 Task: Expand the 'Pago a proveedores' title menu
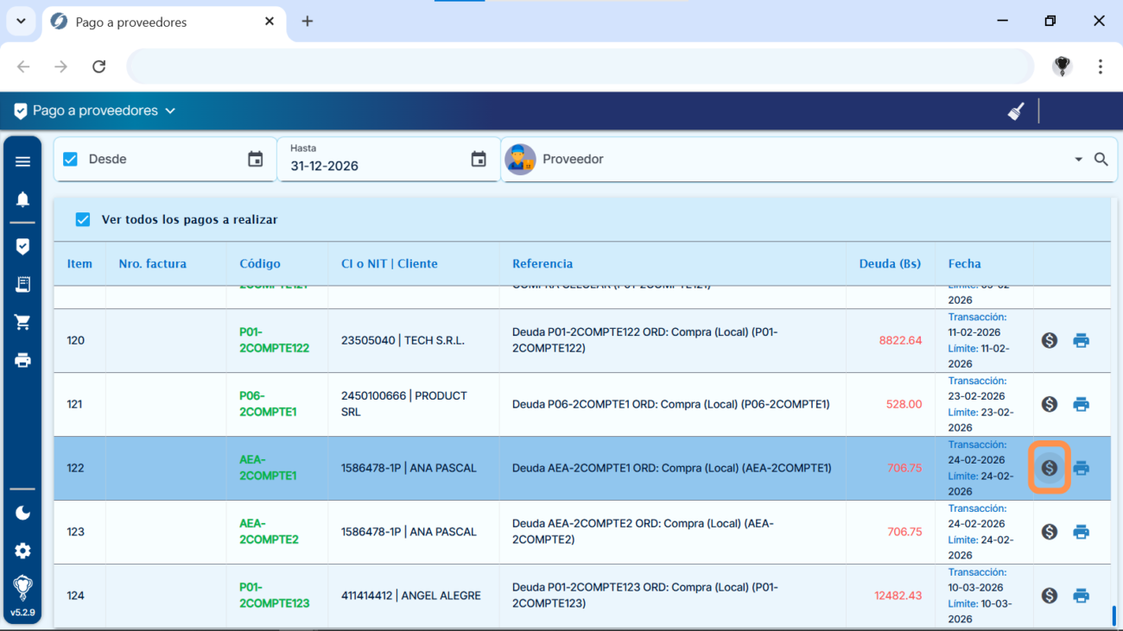coord(170,111)
